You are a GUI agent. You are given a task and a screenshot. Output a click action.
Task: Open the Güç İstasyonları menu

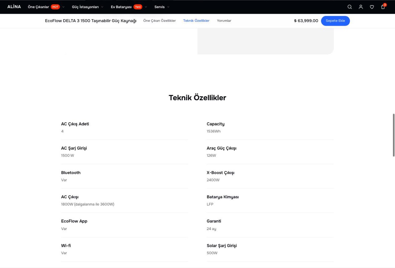pyautogui.click(x=85, y=7)
